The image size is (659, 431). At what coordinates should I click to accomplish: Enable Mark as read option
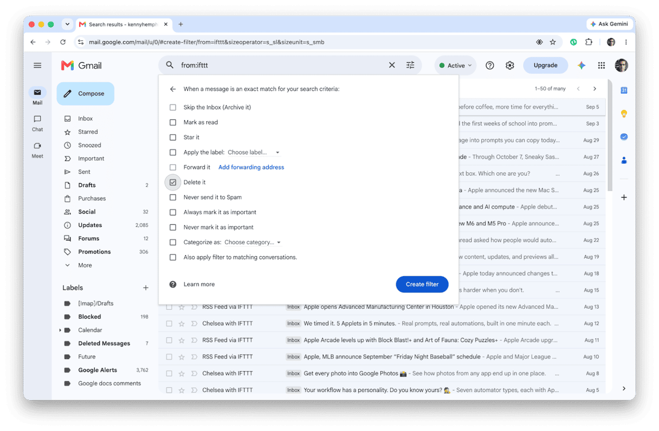point(173,122)
